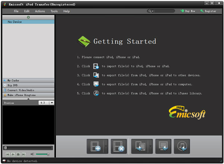Click the Register button
This screenshot has height=164, width=224.
(208, 11)
